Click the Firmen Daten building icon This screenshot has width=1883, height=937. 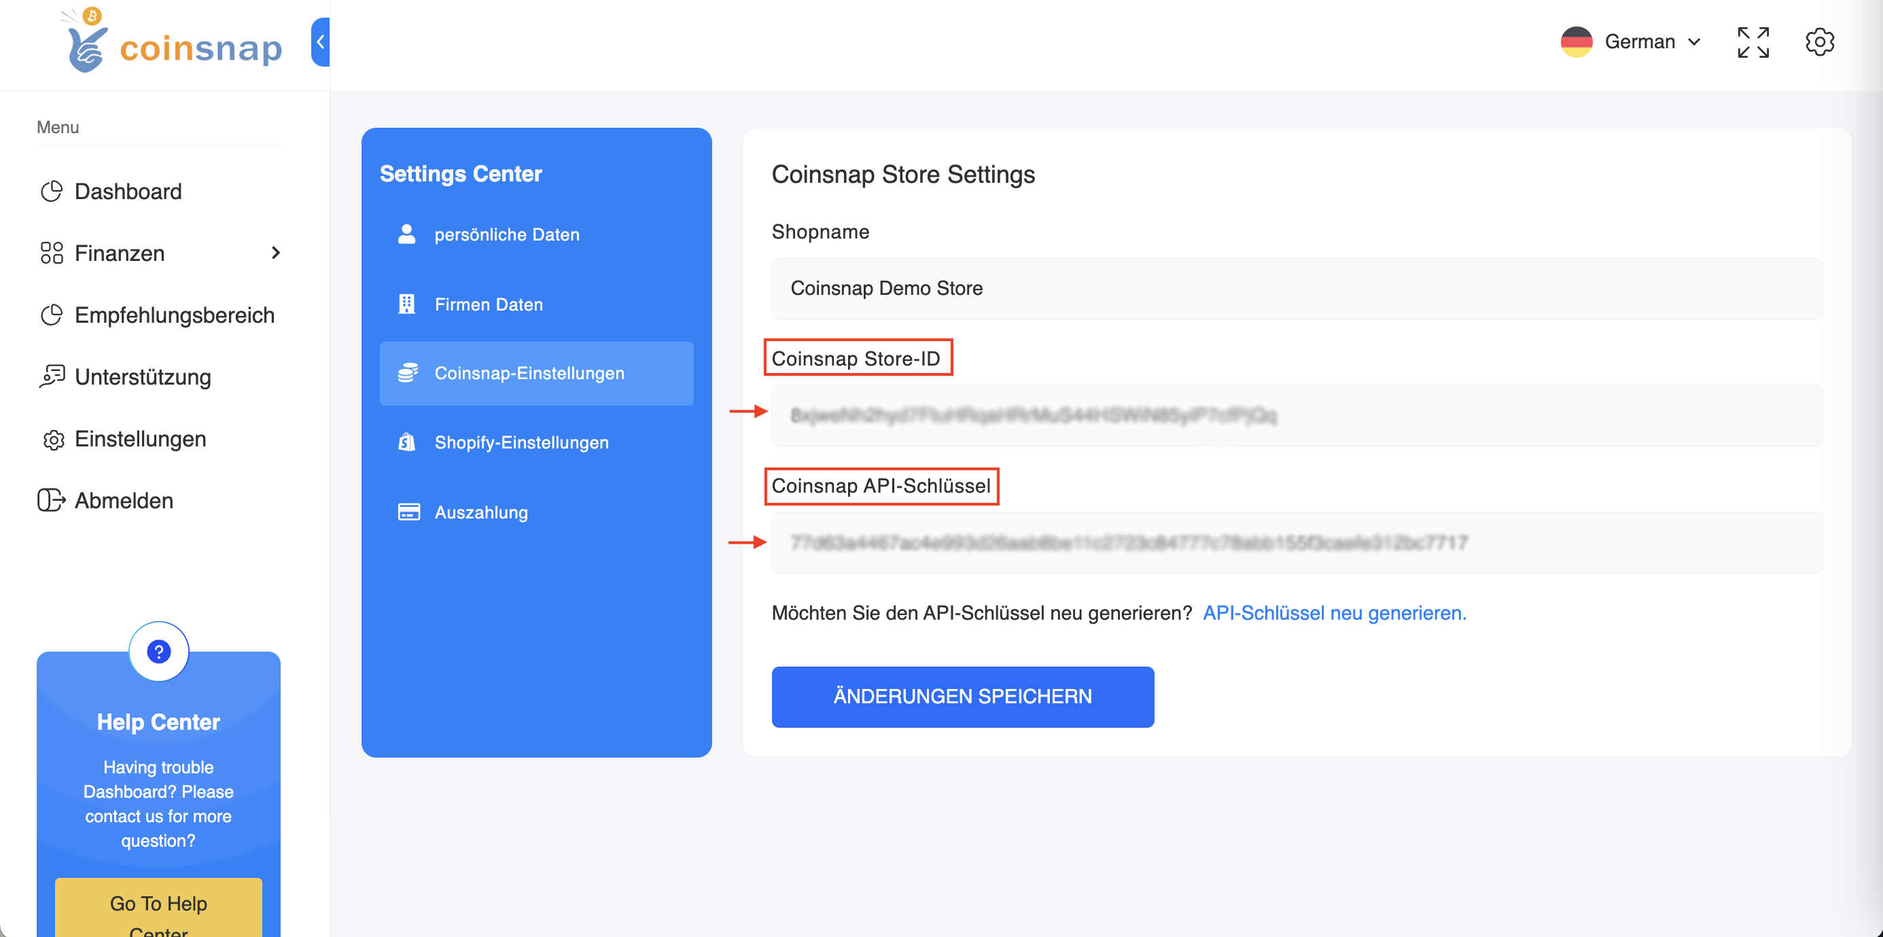[406, 304]
